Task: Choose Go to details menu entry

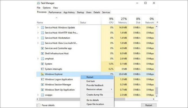Action: click(97, 100)
